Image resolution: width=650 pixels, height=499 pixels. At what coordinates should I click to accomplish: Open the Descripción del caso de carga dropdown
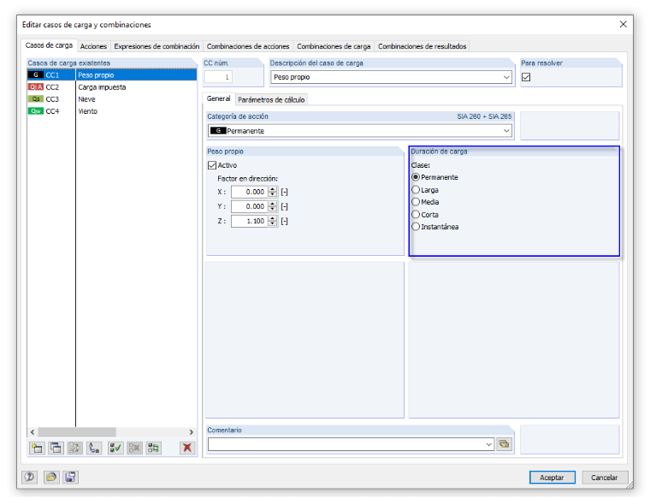506,77
